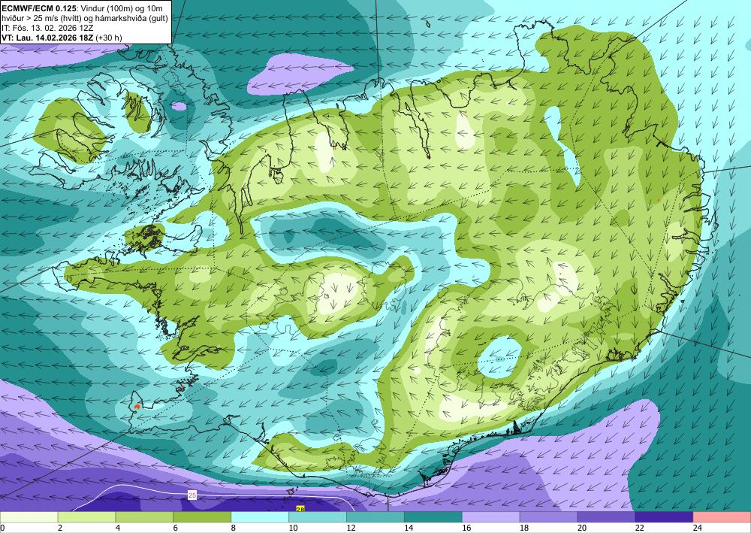Screen dimensions: 751x533
Task: Click the "14" legend scale value
Action: (x=409, y=528)
